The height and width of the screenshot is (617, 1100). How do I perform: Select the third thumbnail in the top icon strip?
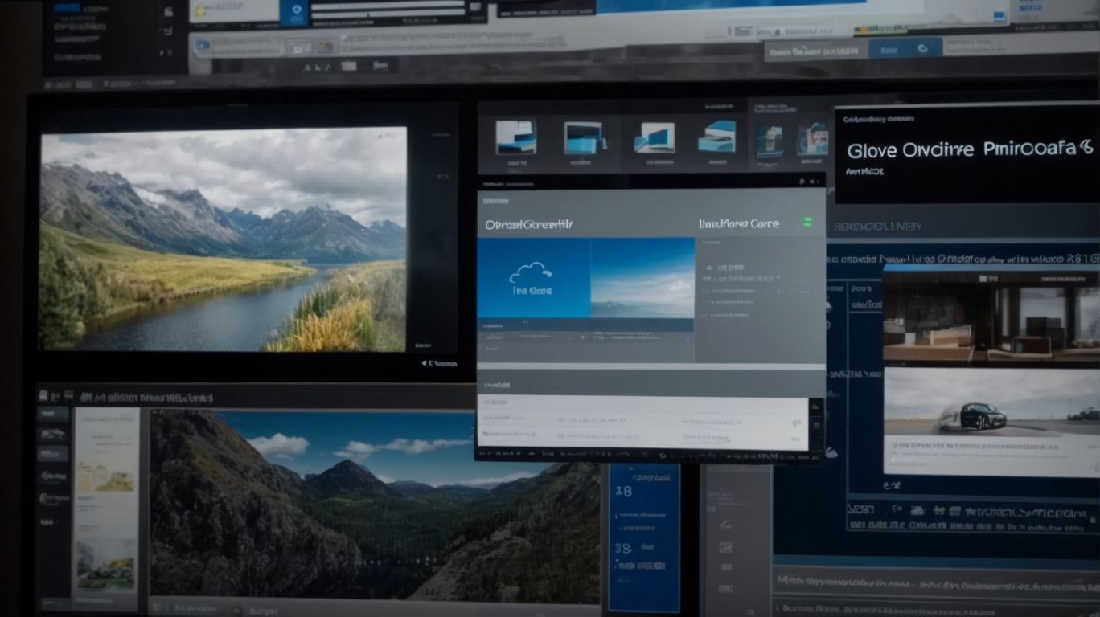pos(654,137)
